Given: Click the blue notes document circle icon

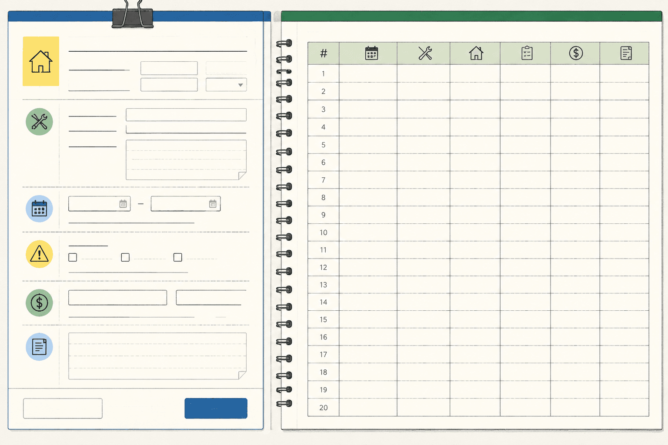Looking at the screenshot, I should pos(39,347).
